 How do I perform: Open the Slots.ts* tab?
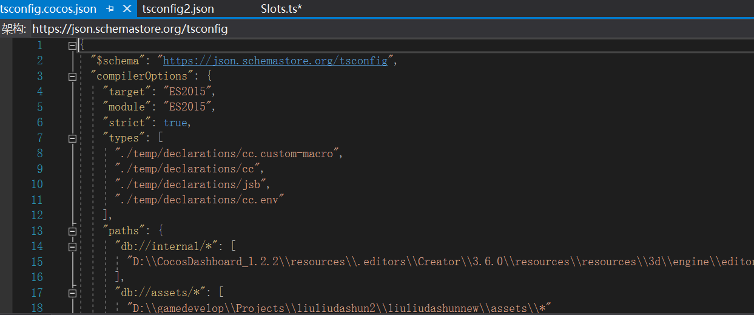click(281, 8)
